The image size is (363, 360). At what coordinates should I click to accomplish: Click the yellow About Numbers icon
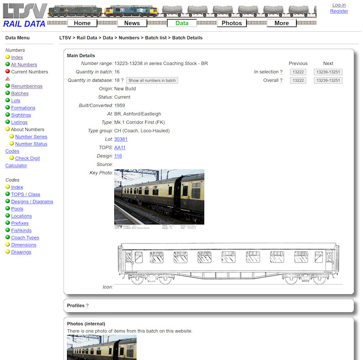(7, 129)
